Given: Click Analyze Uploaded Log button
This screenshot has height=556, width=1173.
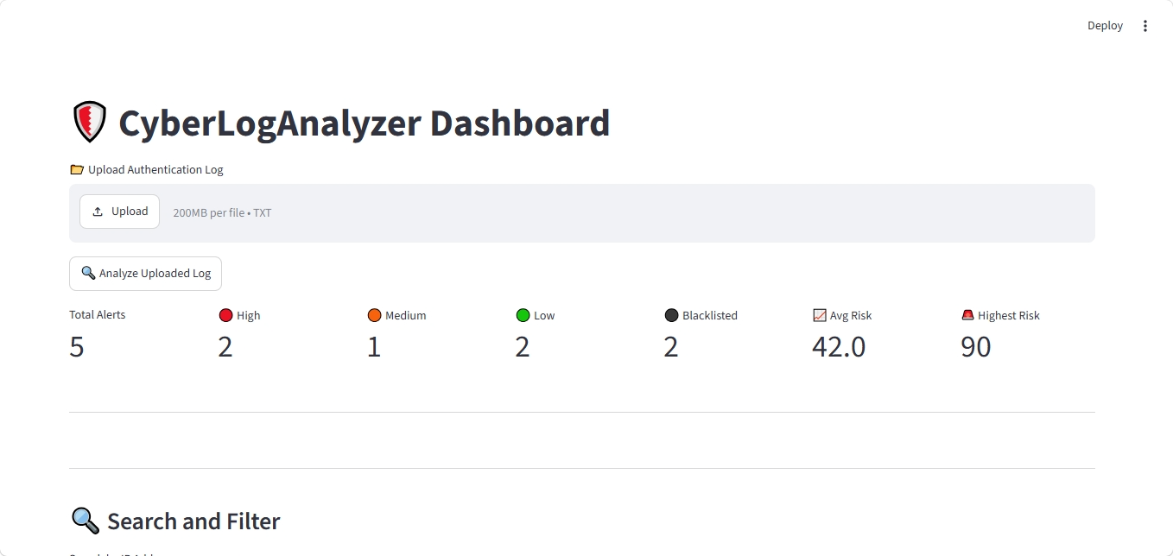Looking at the screenshot, I should point(146,274).
